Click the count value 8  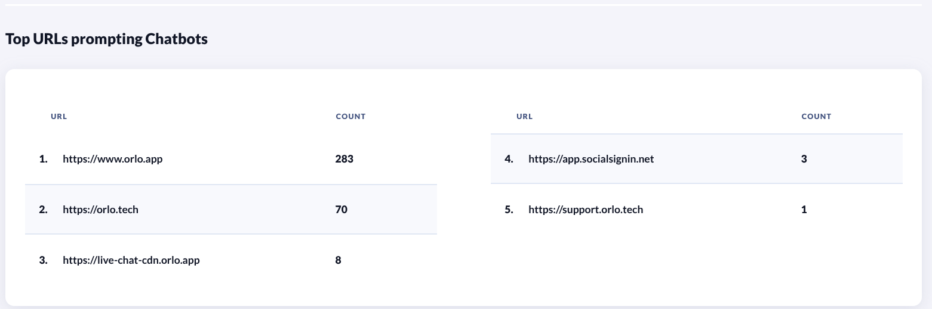click(339, 260)
